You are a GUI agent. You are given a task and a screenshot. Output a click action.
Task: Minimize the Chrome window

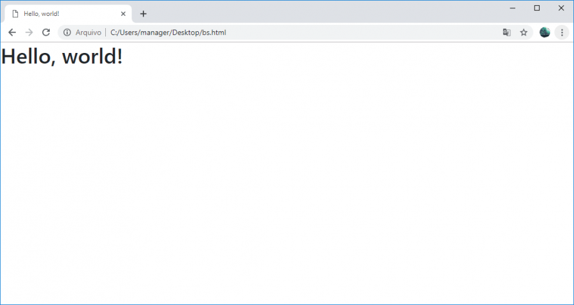click(513, 8)
